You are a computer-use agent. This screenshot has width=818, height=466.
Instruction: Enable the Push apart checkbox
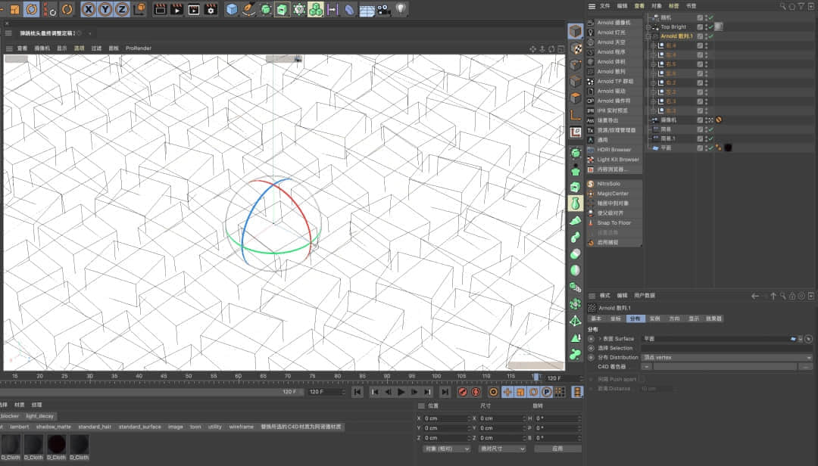pos(642,378)
